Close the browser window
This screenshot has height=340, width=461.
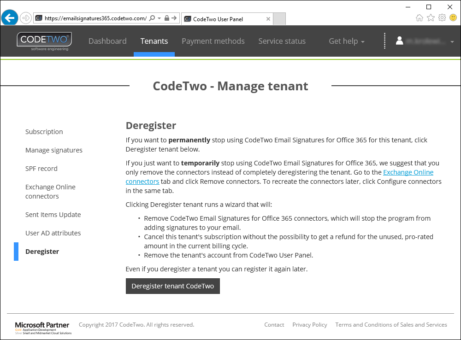[x=450, y=7]
